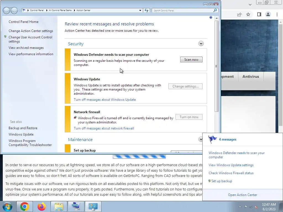The width and height of the screenshot is (283, 212).
Task: Click Set up backup in the popup
Action: [222, 181]
